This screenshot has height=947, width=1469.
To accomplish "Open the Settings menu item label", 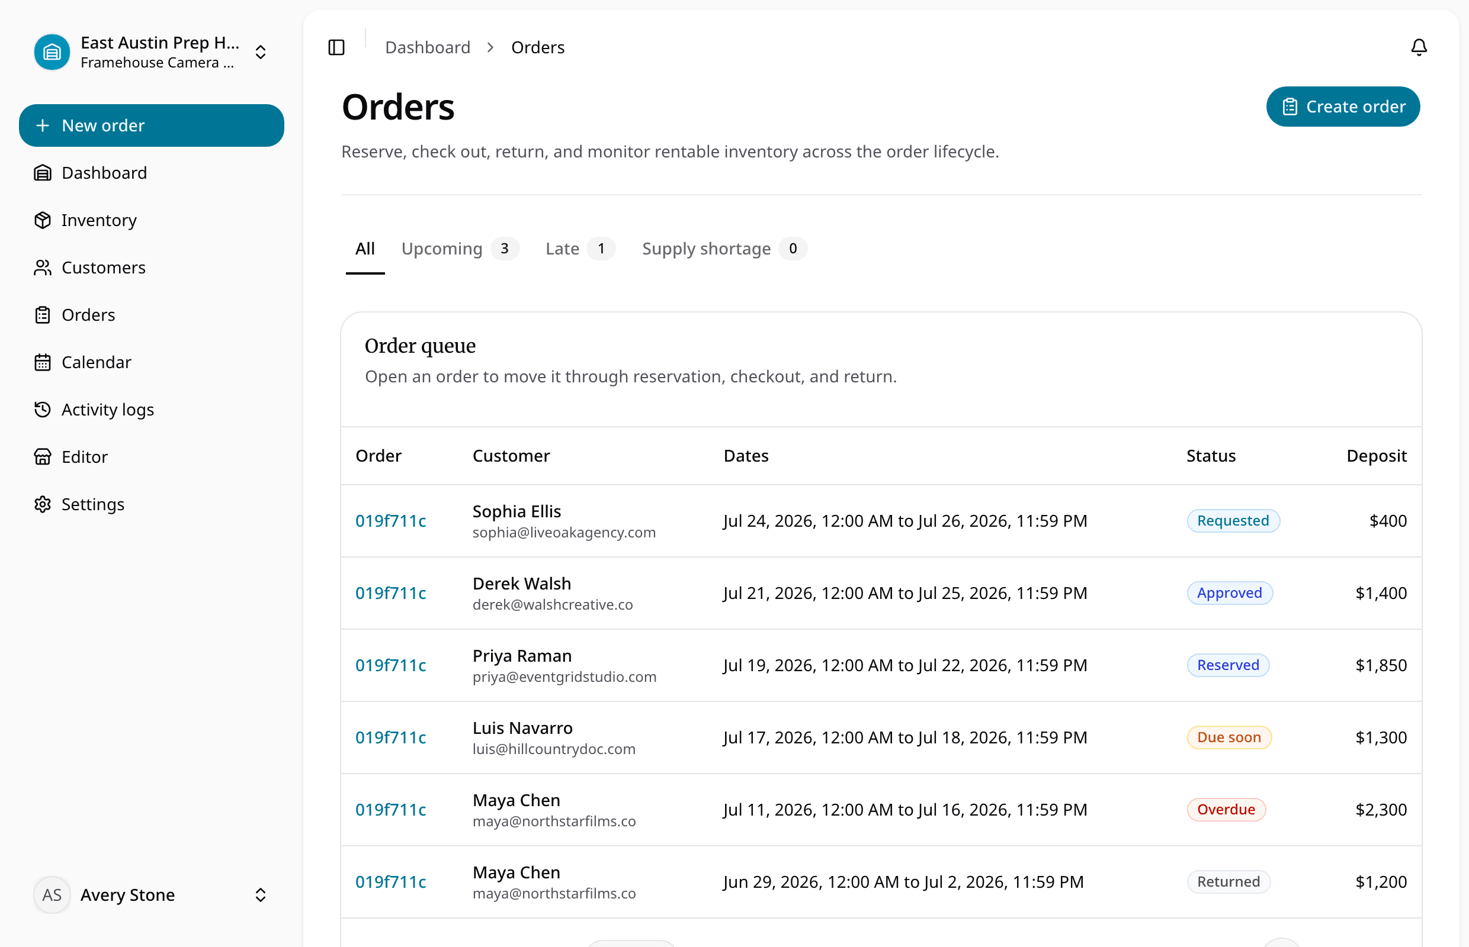I will click(93, 504).
